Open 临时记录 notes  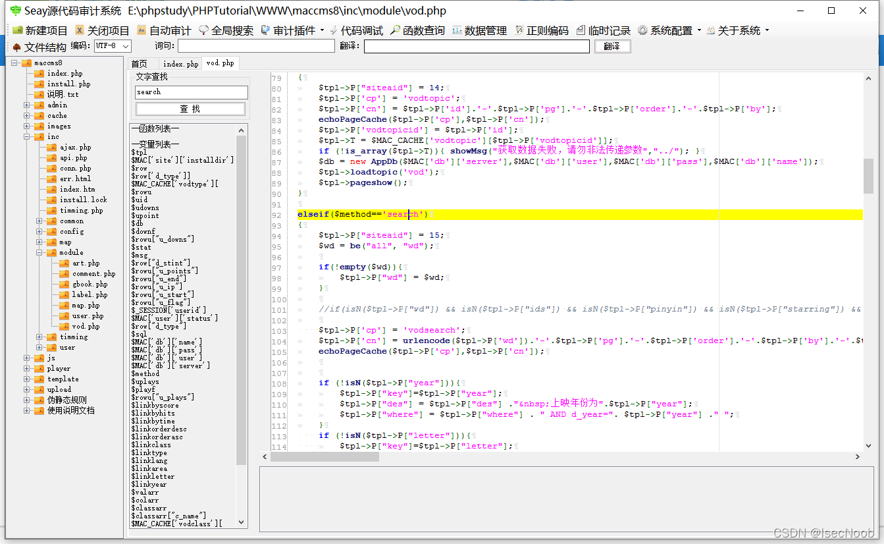coord(603,30)
